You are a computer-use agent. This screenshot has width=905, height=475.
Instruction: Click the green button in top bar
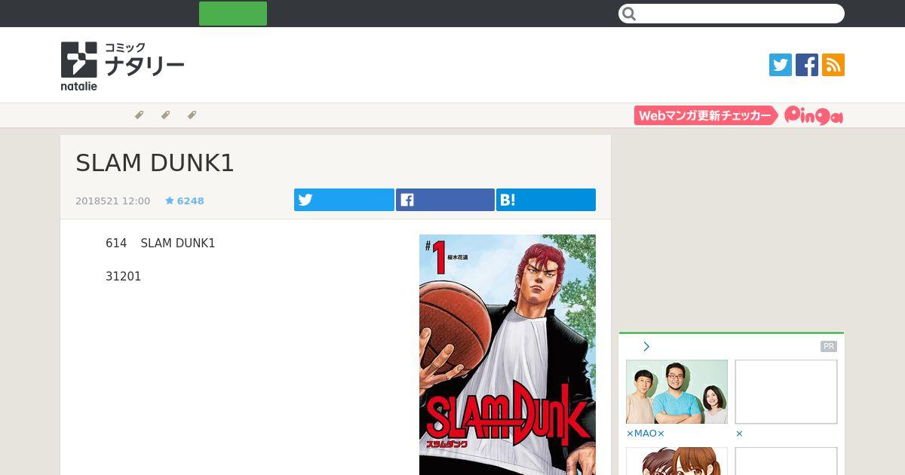point(233,14)
